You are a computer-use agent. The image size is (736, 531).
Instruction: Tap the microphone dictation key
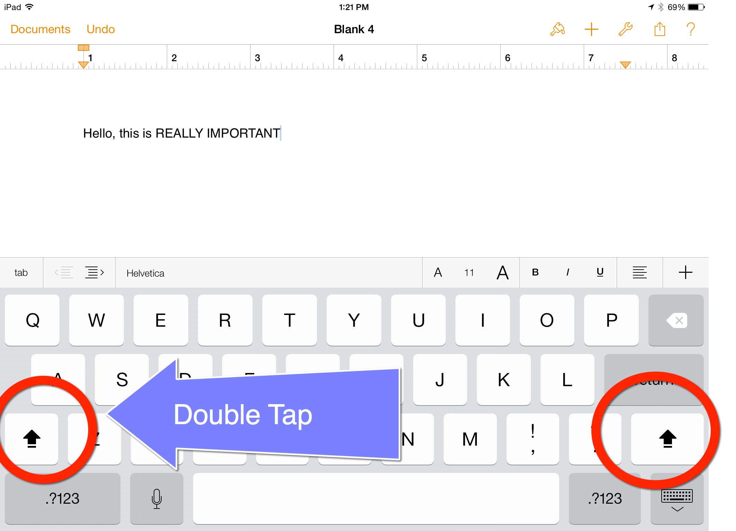[156, 499]
